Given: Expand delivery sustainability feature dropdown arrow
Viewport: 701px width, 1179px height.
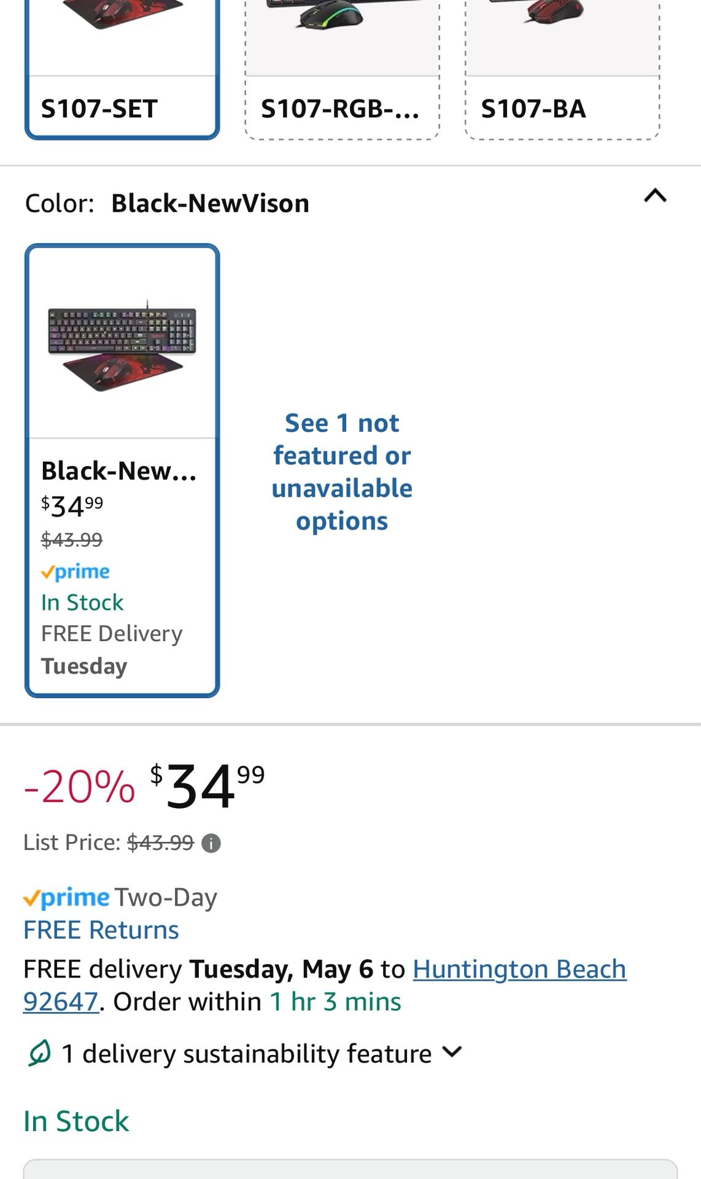Looking at the screenshot, I should 452,1052.
